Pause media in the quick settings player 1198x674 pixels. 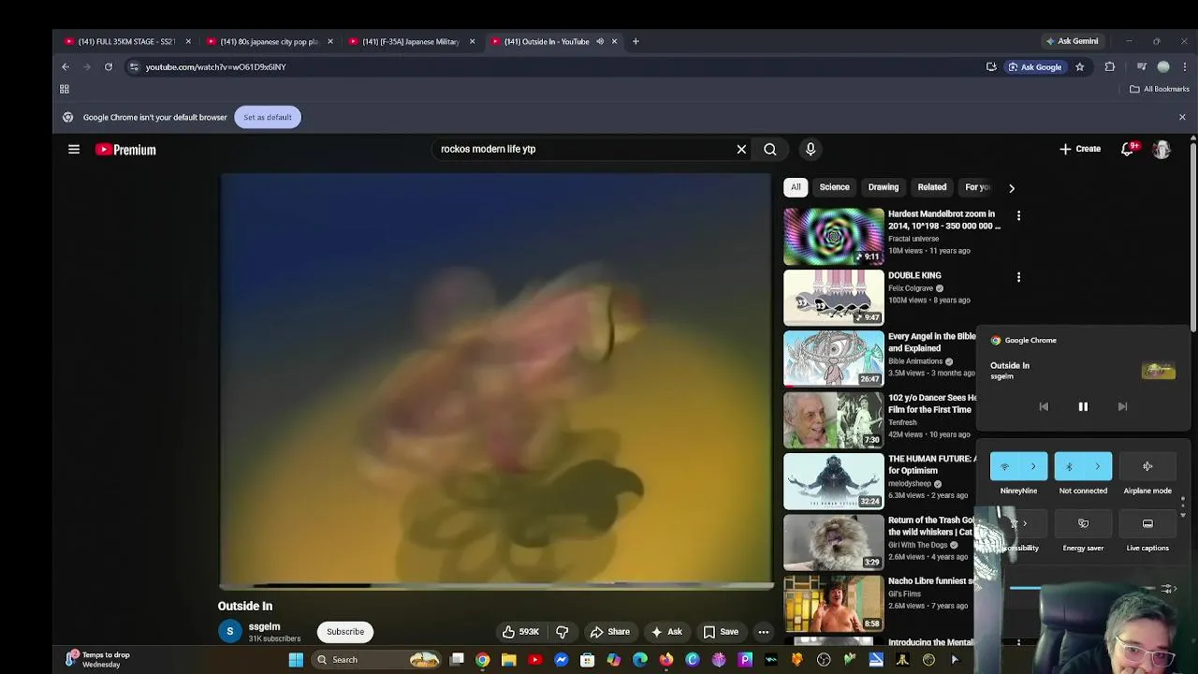tap(1083, 407)
